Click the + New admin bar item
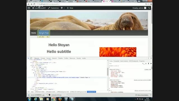Screen dimensions: 179x101 70,8
